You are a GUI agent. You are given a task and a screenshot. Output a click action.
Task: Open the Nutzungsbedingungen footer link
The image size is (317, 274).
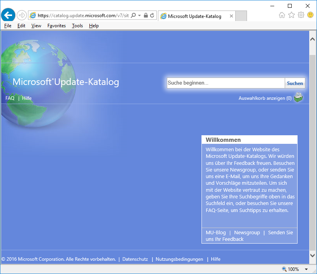(179, 259)
